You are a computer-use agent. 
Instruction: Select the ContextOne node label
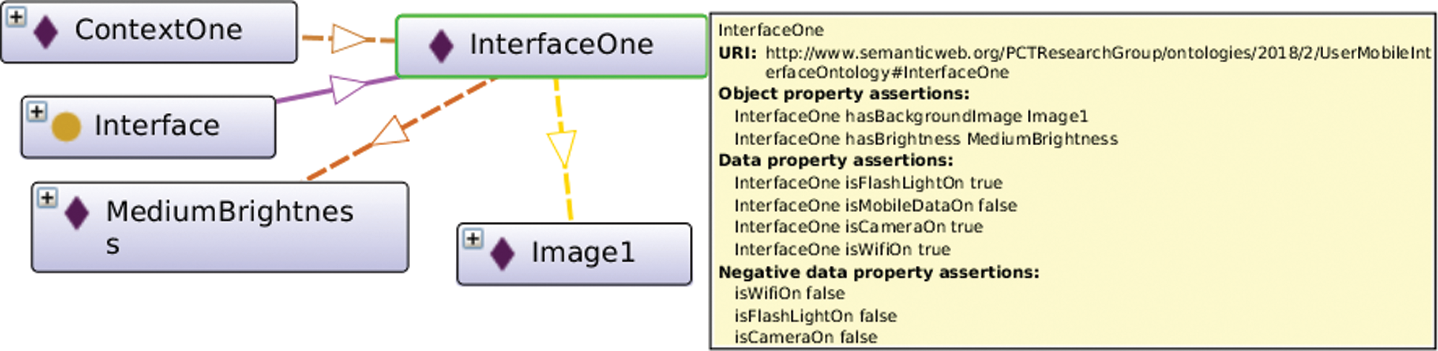click(x=159, y=30)
